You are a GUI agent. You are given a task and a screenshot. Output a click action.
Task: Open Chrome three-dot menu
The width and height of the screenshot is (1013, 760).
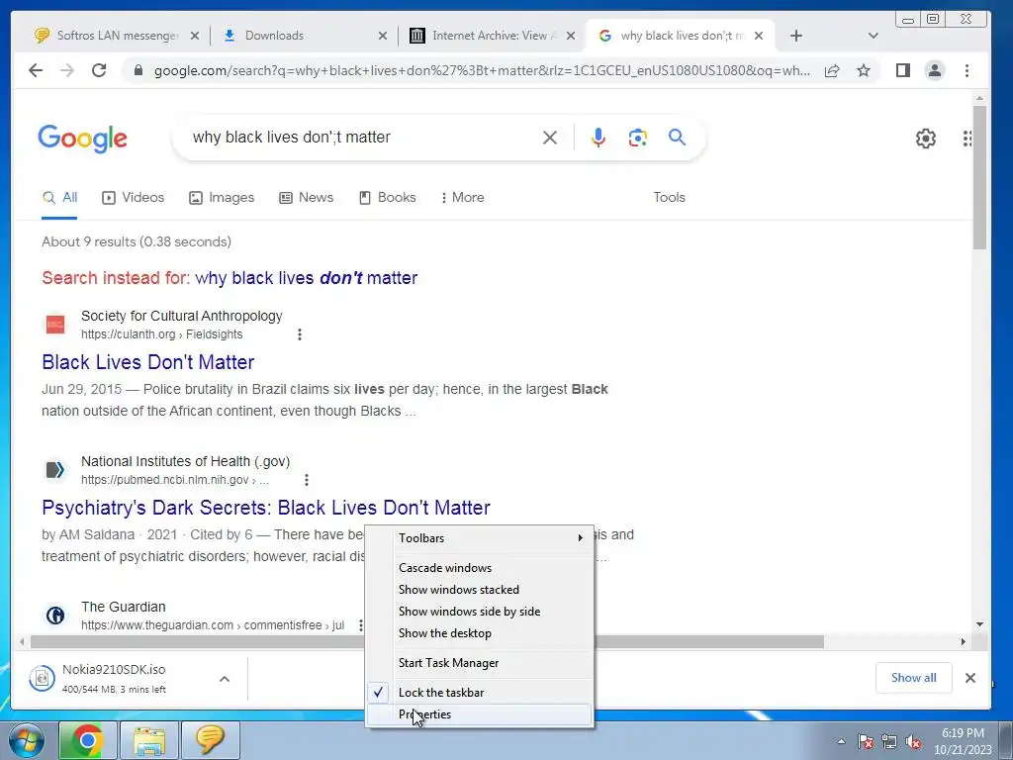(967, 70)
